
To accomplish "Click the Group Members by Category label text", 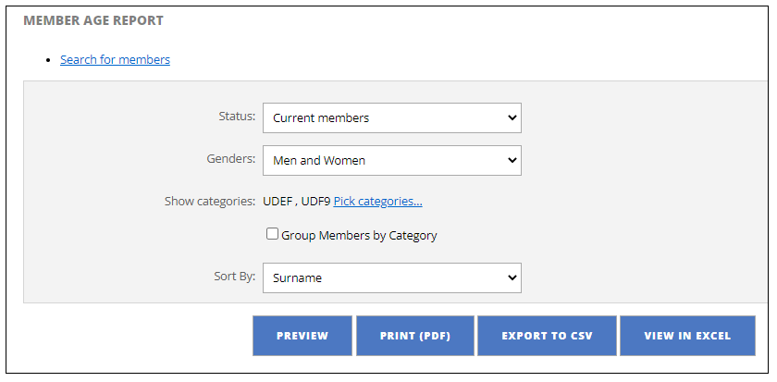I will click(x=359, y=236).
